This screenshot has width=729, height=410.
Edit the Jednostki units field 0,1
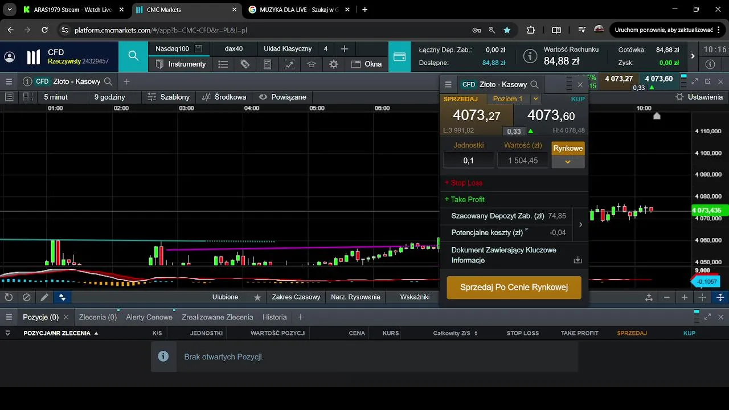pos(469,161)
